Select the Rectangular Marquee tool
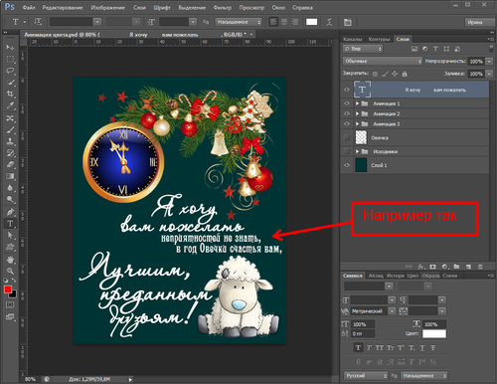497x384 pixels. click(10, 60)
